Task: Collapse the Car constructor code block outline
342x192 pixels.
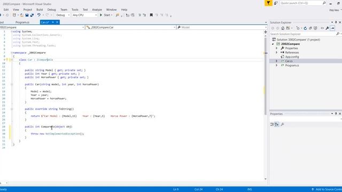Action: coord(12,84)
